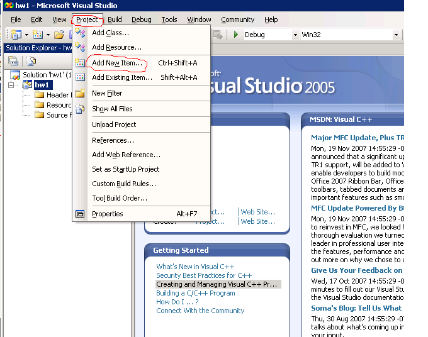Open the Help menu
This screenshot has height=337, width=428.
(x=271, y=19)
